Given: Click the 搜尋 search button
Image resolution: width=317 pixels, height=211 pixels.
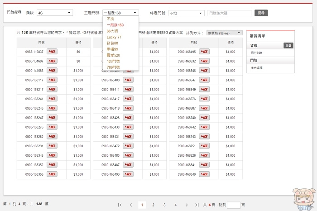Looking at the screenshot, I should pos(262,13).
